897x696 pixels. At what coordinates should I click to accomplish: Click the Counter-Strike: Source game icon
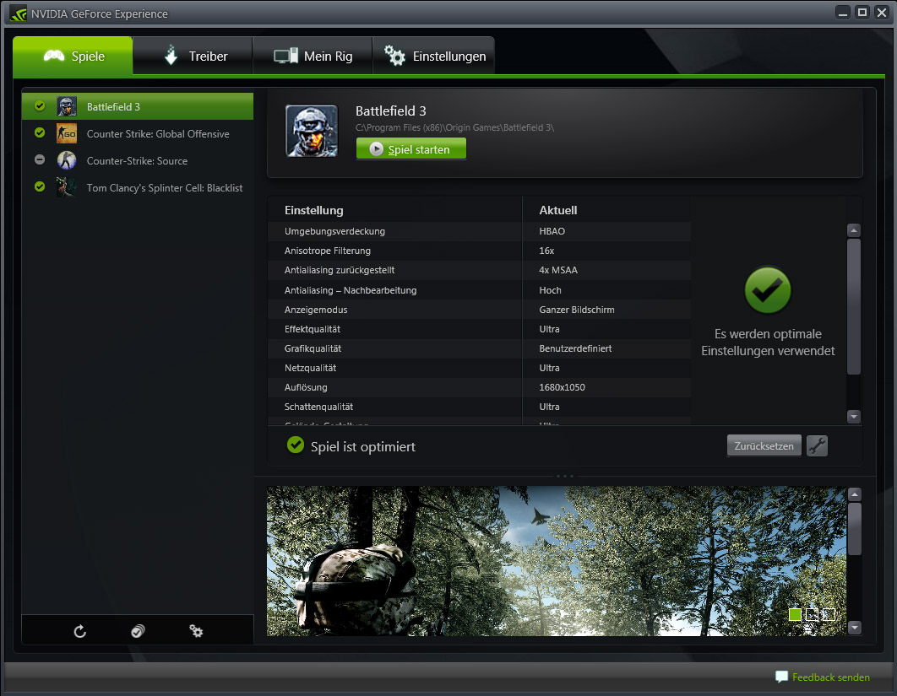[67, 160]
